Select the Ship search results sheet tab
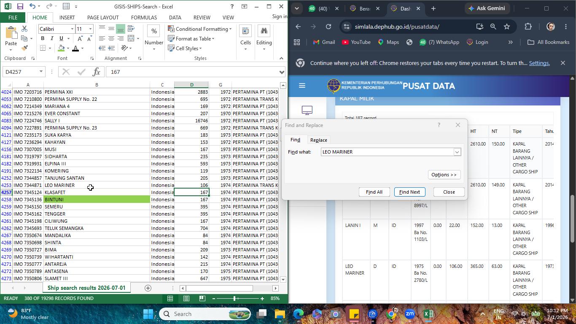The width and height of the screenshot is (576, 324). (x=86, y=288)
